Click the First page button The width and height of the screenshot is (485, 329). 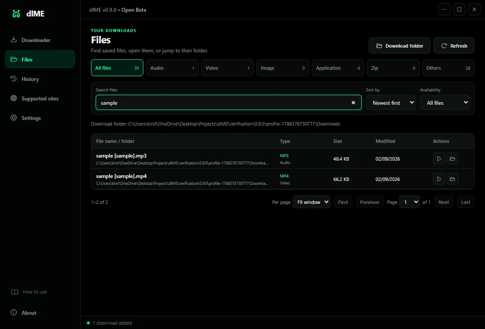point(343,202)
